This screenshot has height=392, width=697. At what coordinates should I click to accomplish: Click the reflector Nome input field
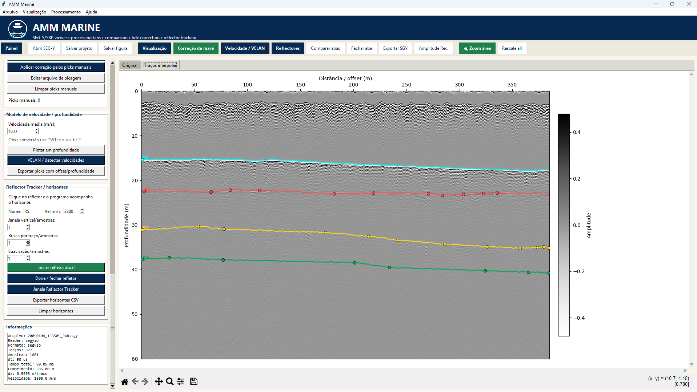click(33, 211)
